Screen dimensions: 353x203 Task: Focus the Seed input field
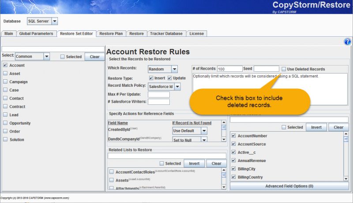pyautogui.click(x=267, y=69)
